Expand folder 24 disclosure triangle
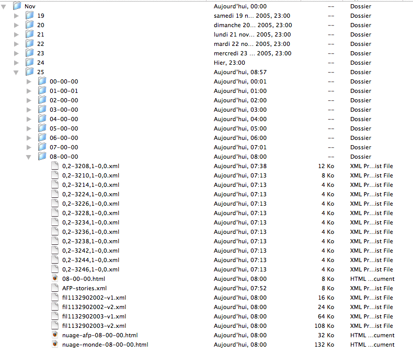 coord(16,63)
